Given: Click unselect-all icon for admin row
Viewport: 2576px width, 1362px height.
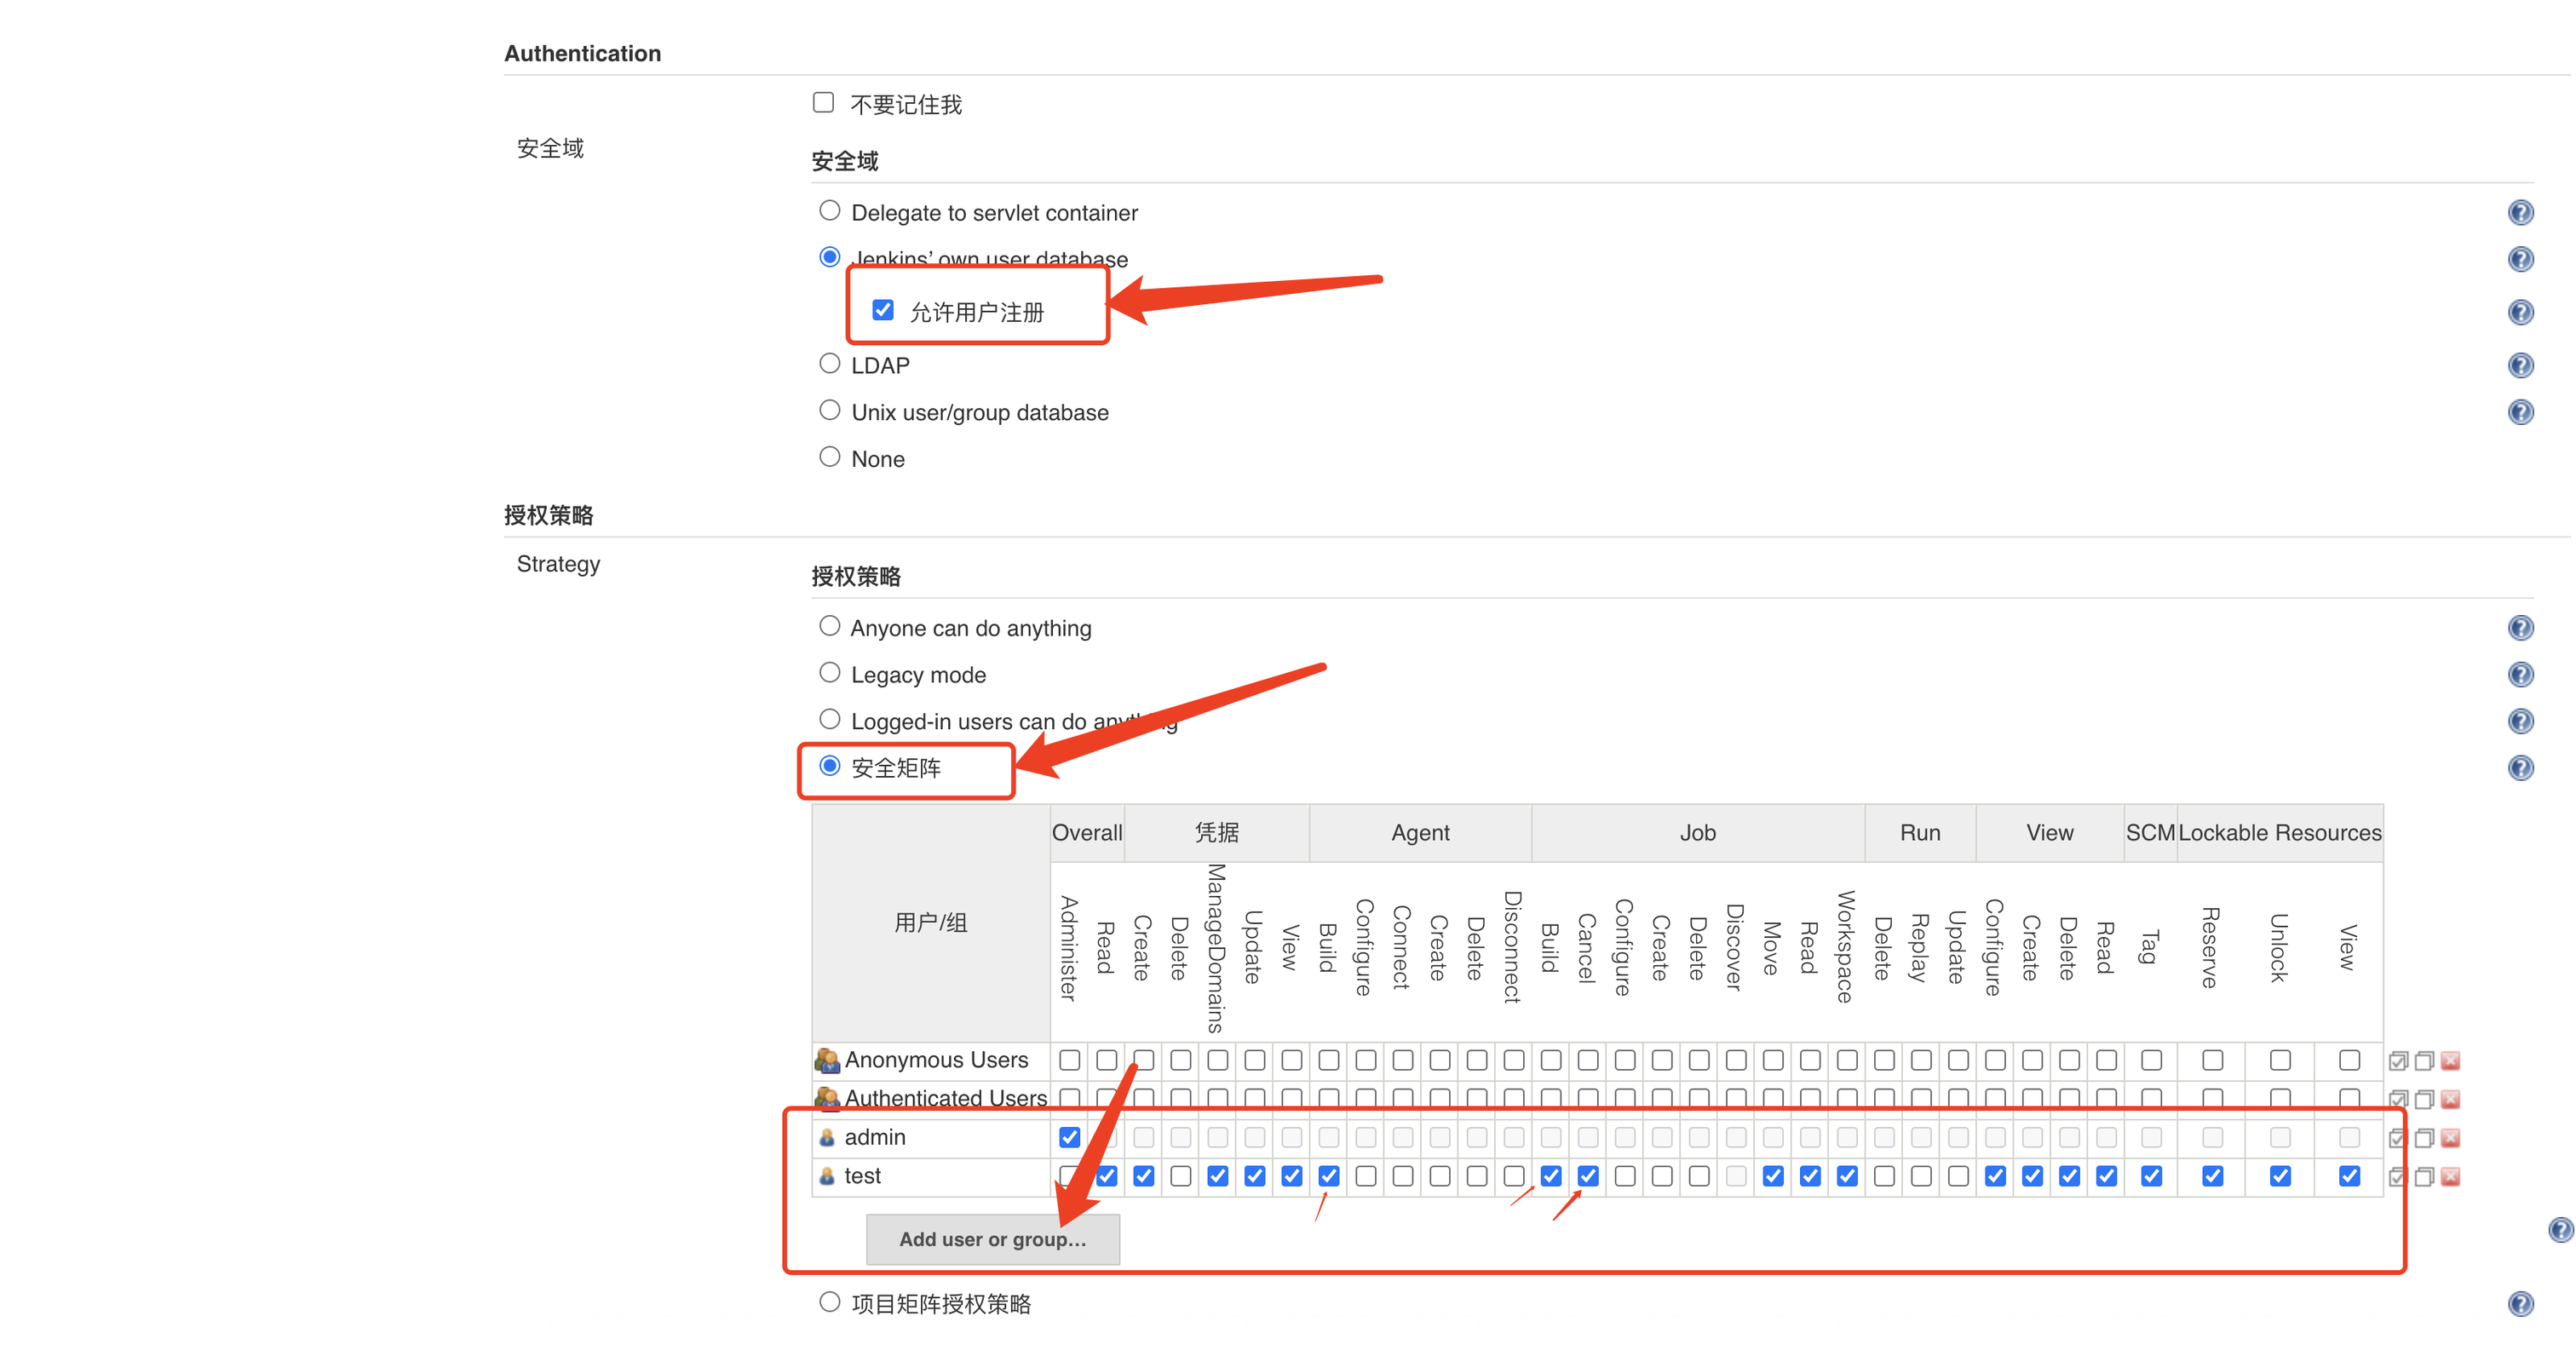Looking at the screenshot, I should pos(2424,1138).
